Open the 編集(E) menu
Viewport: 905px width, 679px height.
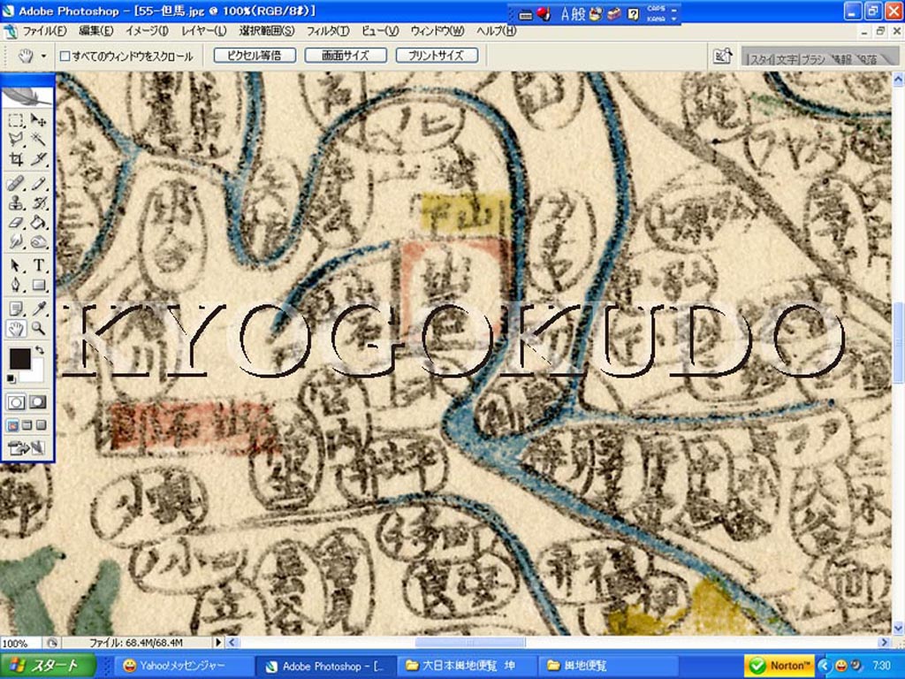(x=95, y=31)
